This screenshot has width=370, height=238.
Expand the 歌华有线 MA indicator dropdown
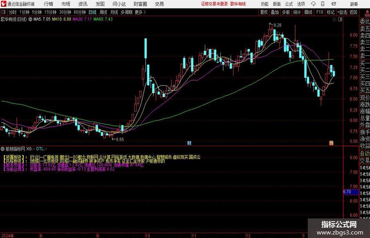pos(31,19)
